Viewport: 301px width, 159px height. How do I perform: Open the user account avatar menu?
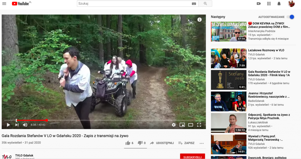[291, 4]
